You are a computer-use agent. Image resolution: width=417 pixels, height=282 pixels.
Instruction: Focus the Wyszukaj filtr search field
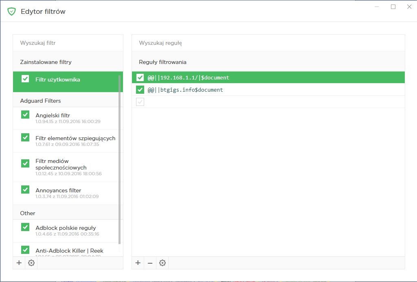point(68,43)
